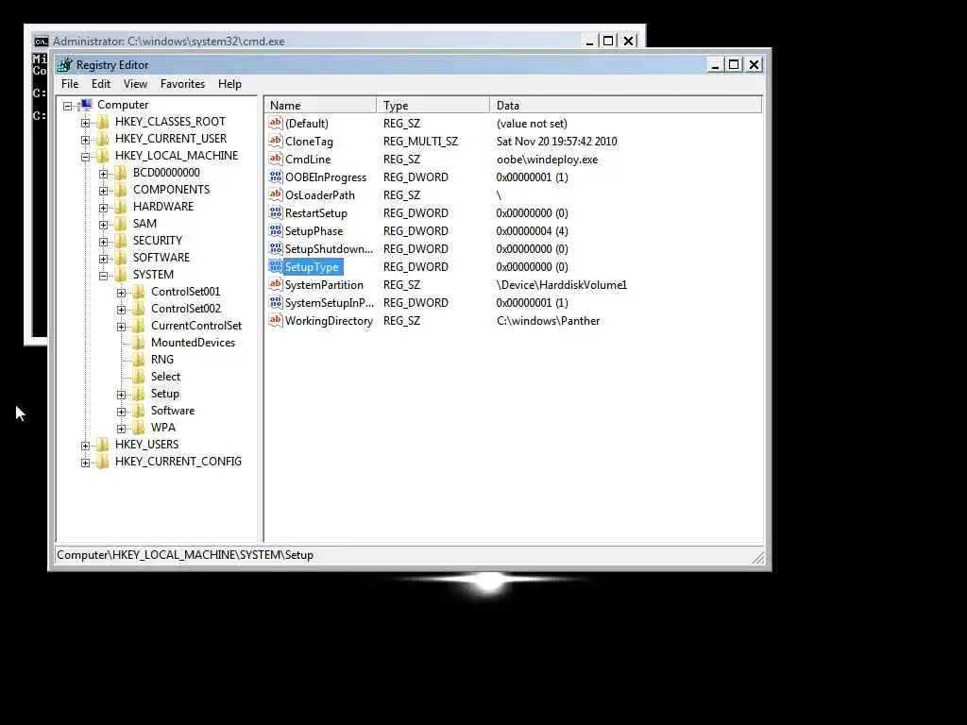Viewport: 967px width, 725px height.
Task: Click the SOFTWARE folder icon under HKEY_LOCAL_MACHINE
Action: pyautogui.click(x=121, y=257)
